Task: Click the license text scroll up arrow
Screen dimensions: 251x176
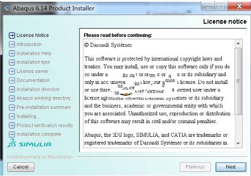Action: pyautogui.click(x=238, y=43)
